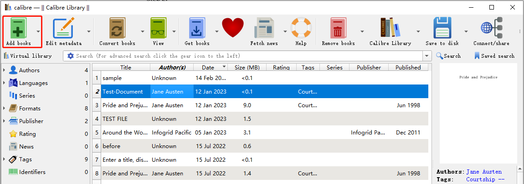Screen dimensions: 524x184
Task: Click the Save to disk icon
Action: pyautogui.click(x=442, y=28)
